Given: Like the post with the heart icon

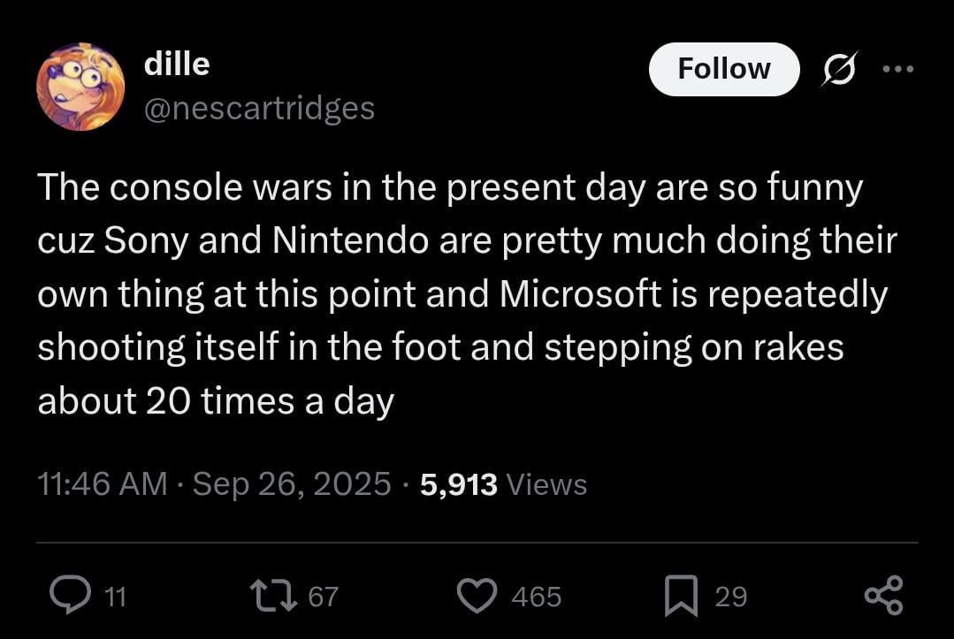Looking at the screenshot, I should tap(479, 597).
